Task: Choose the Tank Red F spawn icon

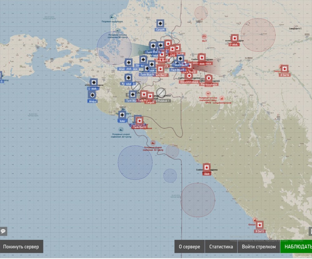Action: (160, 69)
